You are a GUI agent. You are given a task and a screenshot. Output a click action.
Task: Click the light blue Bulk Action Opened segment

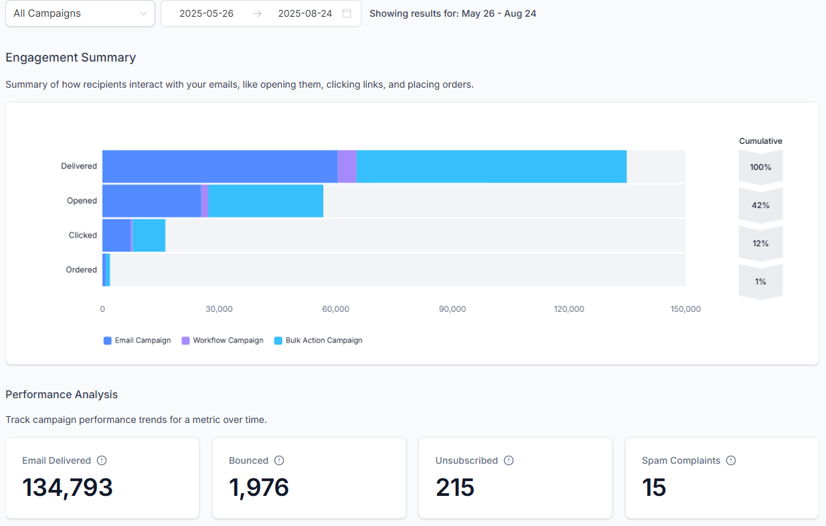(266, 201)
